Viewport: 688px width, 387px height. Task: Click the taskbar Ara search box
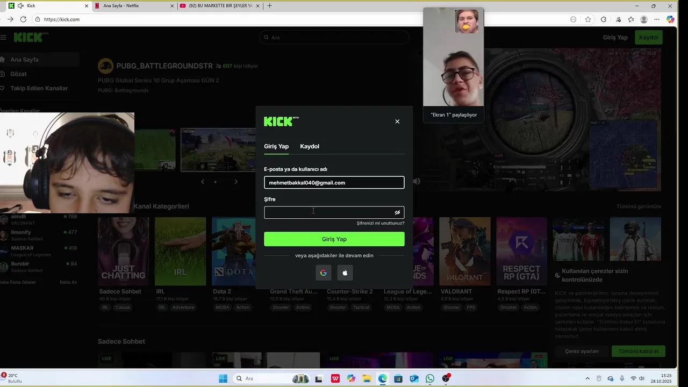(273, 378)
